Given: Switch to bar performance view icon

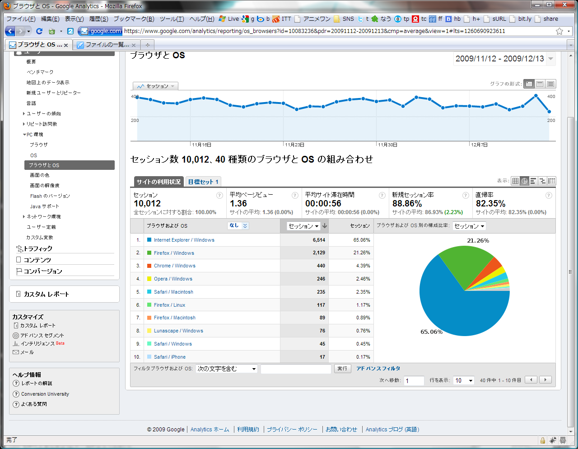Looking at the screenshot, I should [x=533, y=181].
